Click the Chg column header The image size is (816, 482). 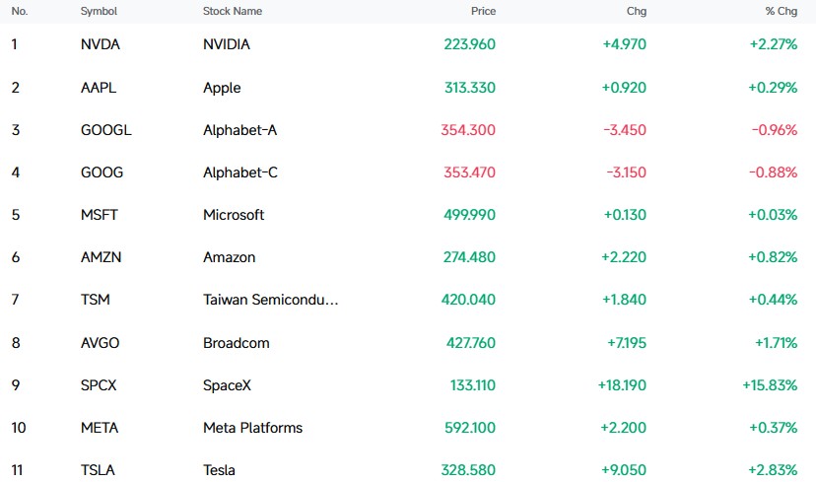(637, 11)
